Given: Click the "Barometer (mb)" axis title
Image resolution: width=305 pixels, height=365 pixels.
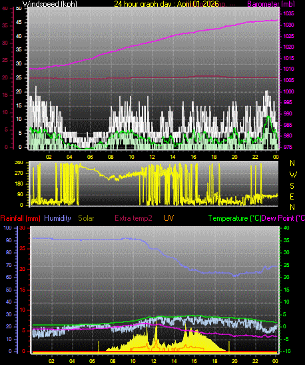Looking at the screenshot, I should [x=271, y=4].
